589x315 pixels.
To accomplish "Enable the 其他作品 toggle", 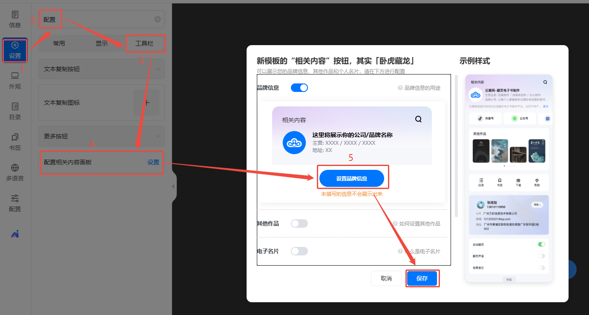I will [299, 223].
